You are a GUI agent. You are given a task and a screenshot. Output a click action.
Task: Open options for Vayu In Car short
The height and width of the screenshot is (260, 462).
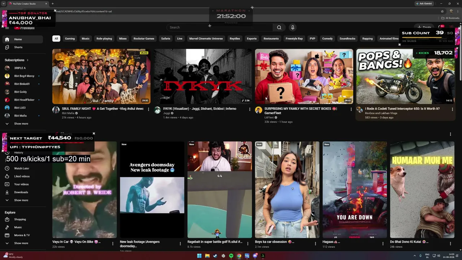pos(113,244)
